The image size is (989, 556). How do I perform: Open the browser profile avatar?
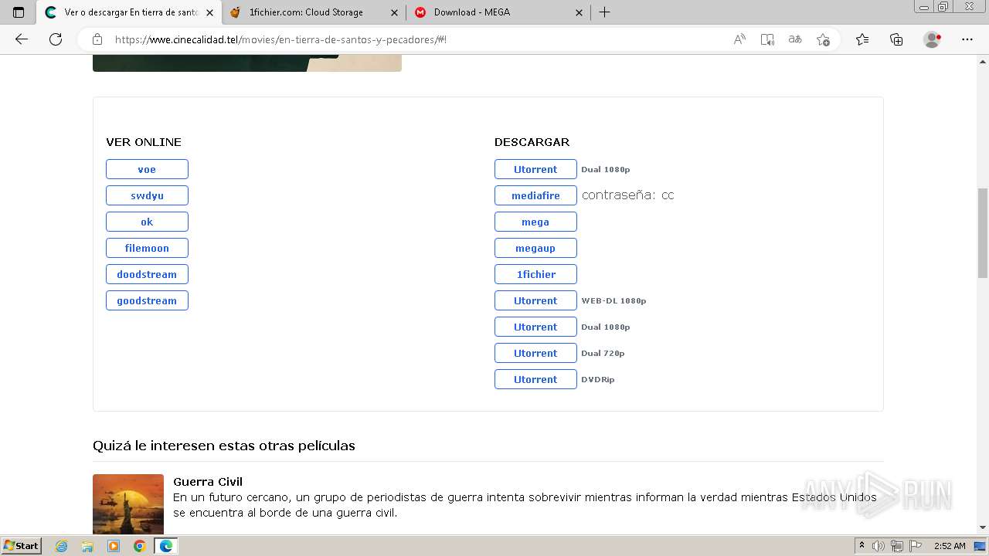(x=932, y=39)
